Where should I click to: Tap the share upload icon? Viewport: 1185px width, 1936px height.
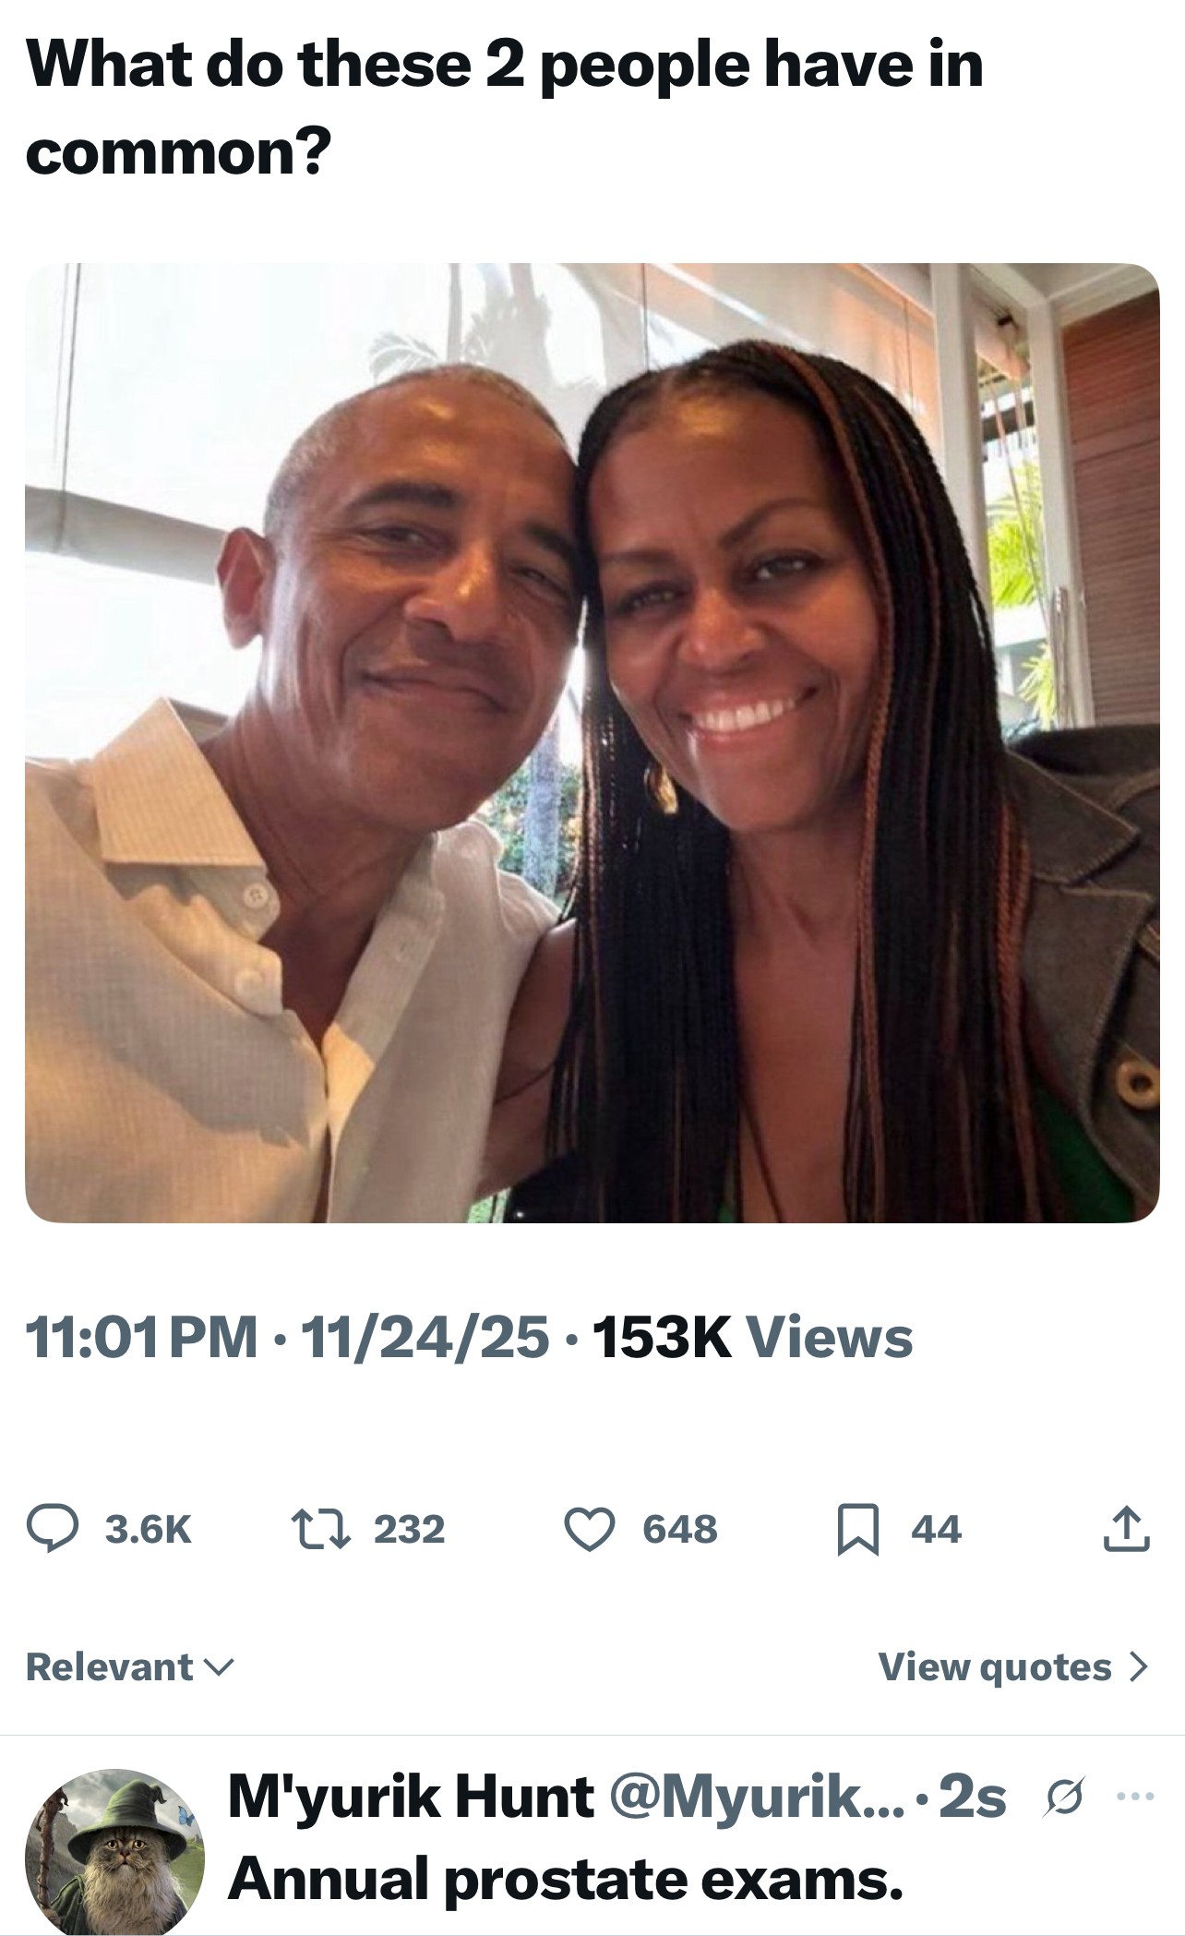pyautogui.click(x=1126, y=1529)
